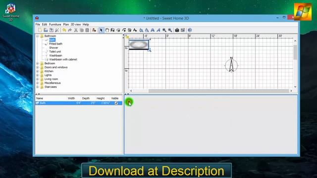Click the Open home toolbar icon

pyautogui.click(x=46, y=30)
